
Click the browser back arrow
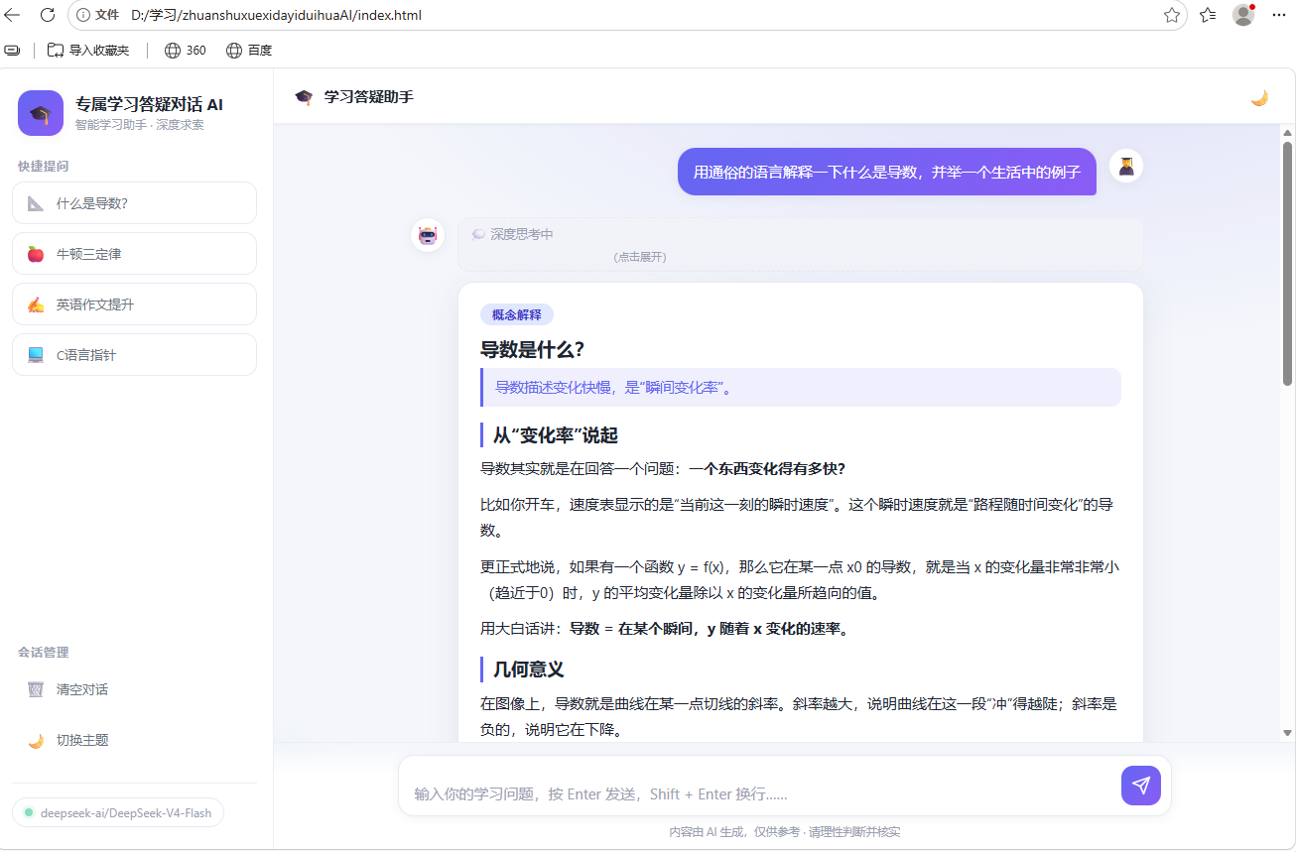(13, 15)
